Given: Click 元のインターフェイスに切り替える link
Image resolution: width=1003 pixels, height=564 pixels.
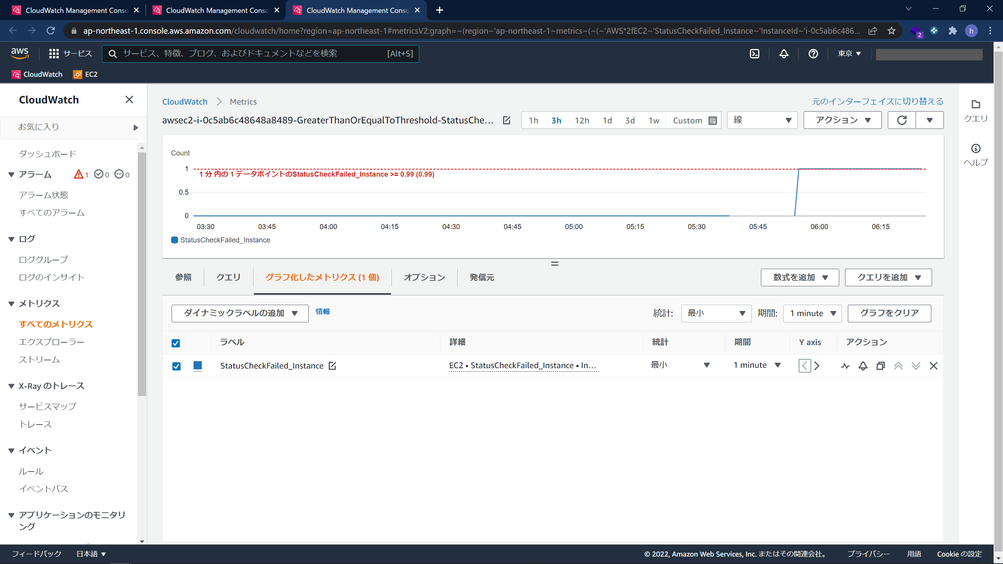Looking at the screenshot, I should tap(878, 101).
